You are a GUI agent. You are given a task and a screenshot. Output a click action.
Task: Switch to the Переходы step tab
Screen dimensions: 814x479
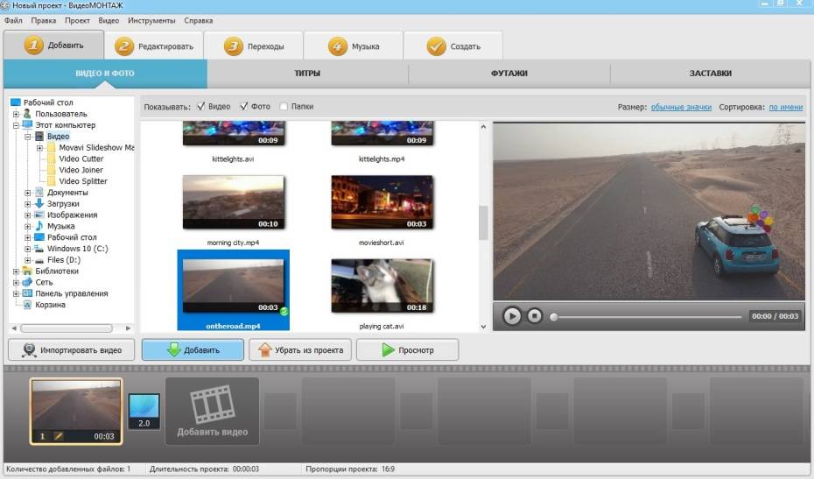254,46
